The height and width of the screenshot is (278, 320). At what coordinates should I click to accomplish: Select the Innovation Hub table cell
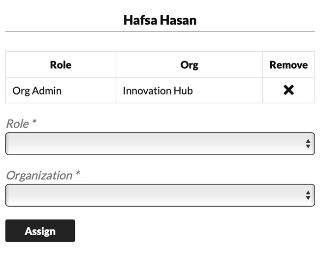pos(158,91)
